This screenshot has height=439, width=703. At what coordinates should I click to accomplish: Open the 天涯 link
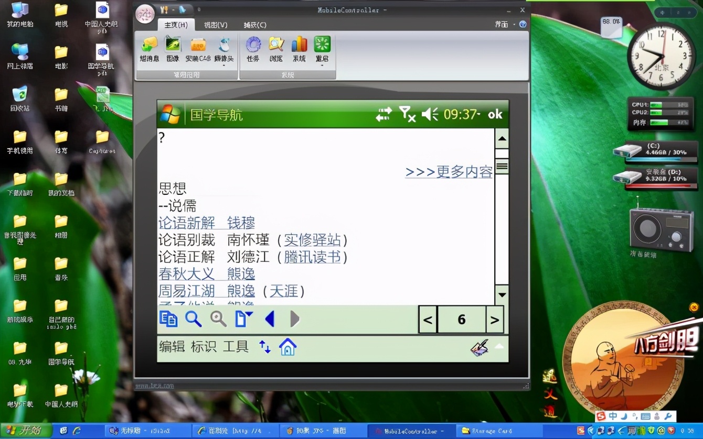coord(284,291)
